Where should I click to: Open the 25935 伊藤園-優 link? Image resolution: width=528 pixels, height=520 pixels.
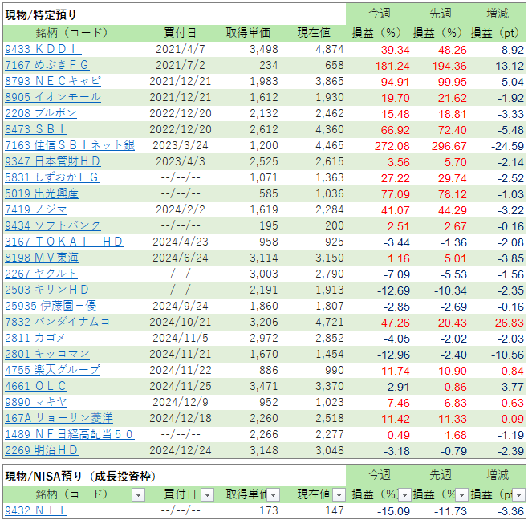(51, 306)
